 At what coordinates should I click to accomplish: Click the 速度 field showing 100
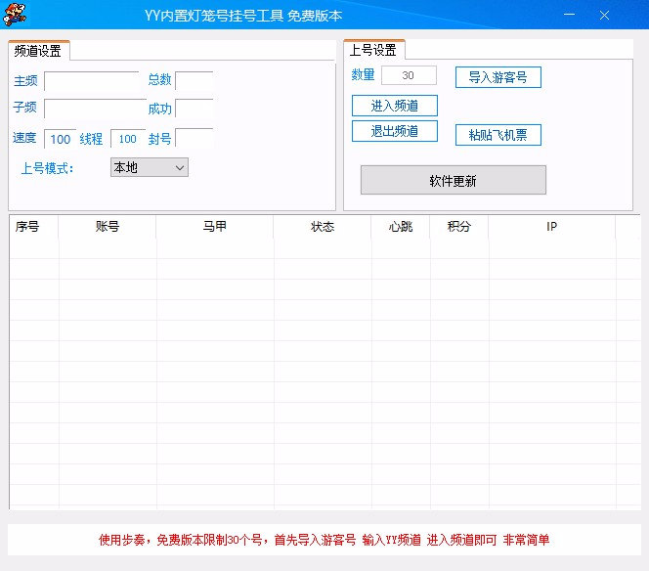pyautogui.click(x=60, y=139)
